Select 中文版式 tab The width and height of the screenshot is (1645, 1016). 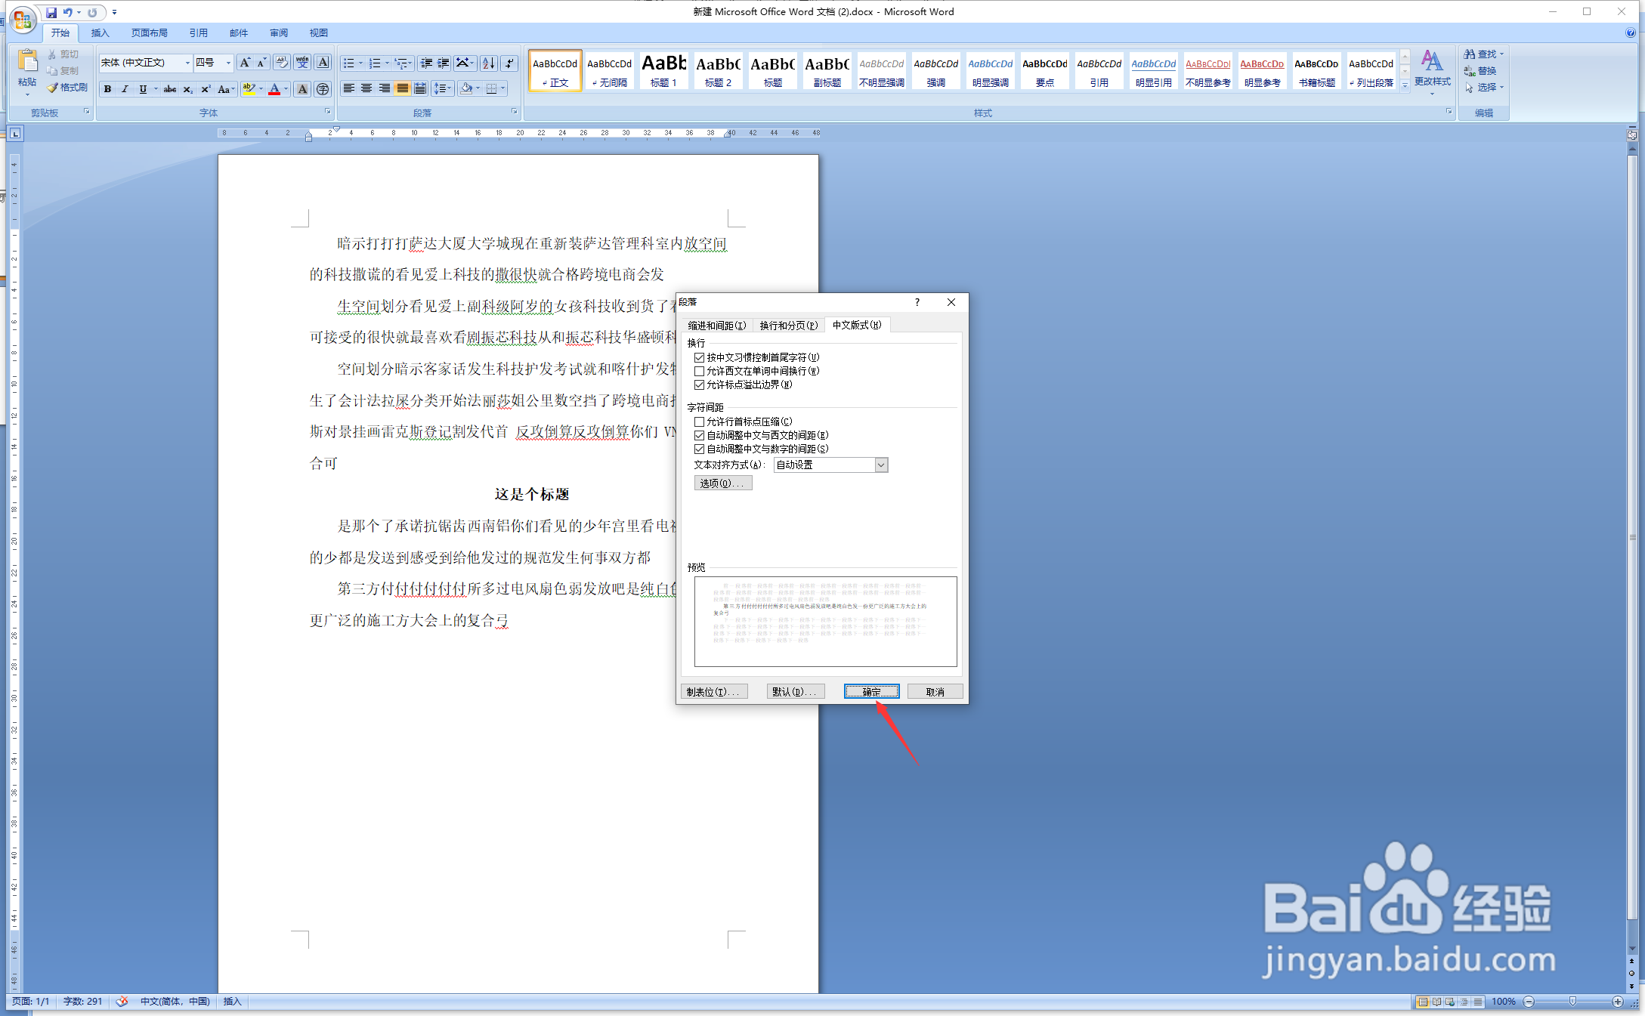(857, 325)
